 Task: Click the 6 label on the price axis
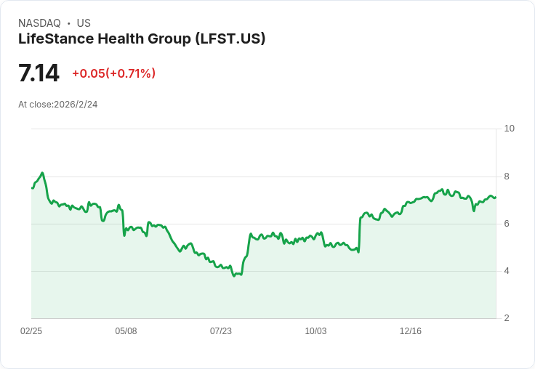[507, 224]
